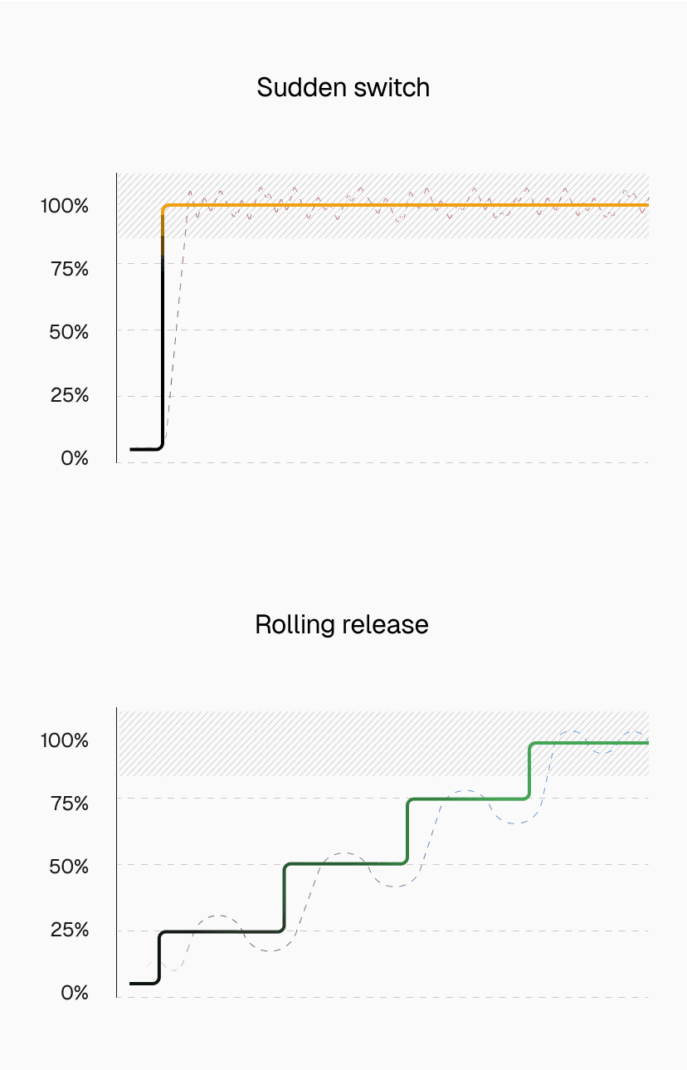Click the "Sudden switch" chart title
The image size is (687, 1070).
tap(343, 87)
